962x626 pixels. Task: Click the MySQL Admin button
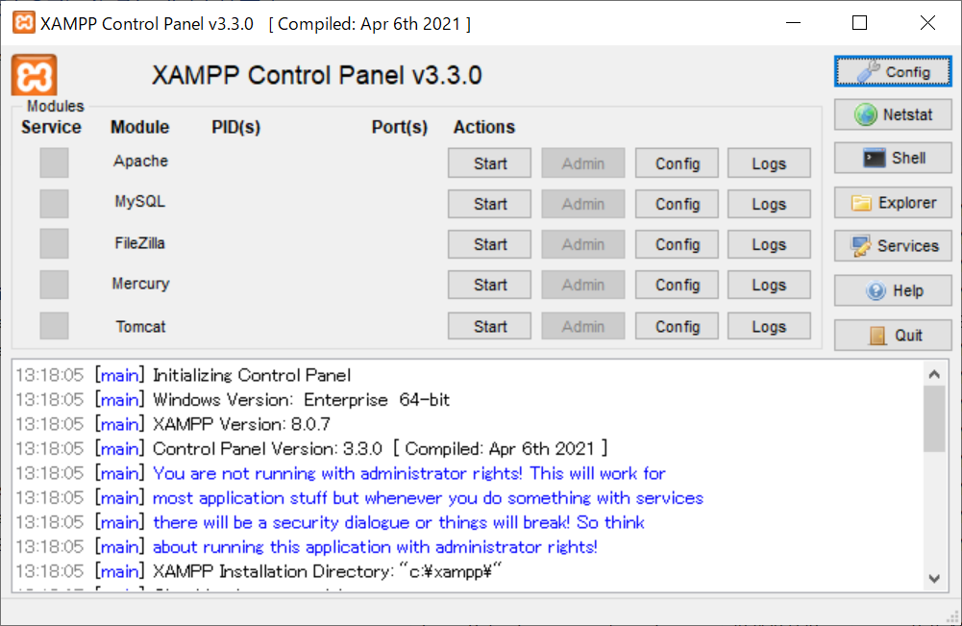[582, 204]
